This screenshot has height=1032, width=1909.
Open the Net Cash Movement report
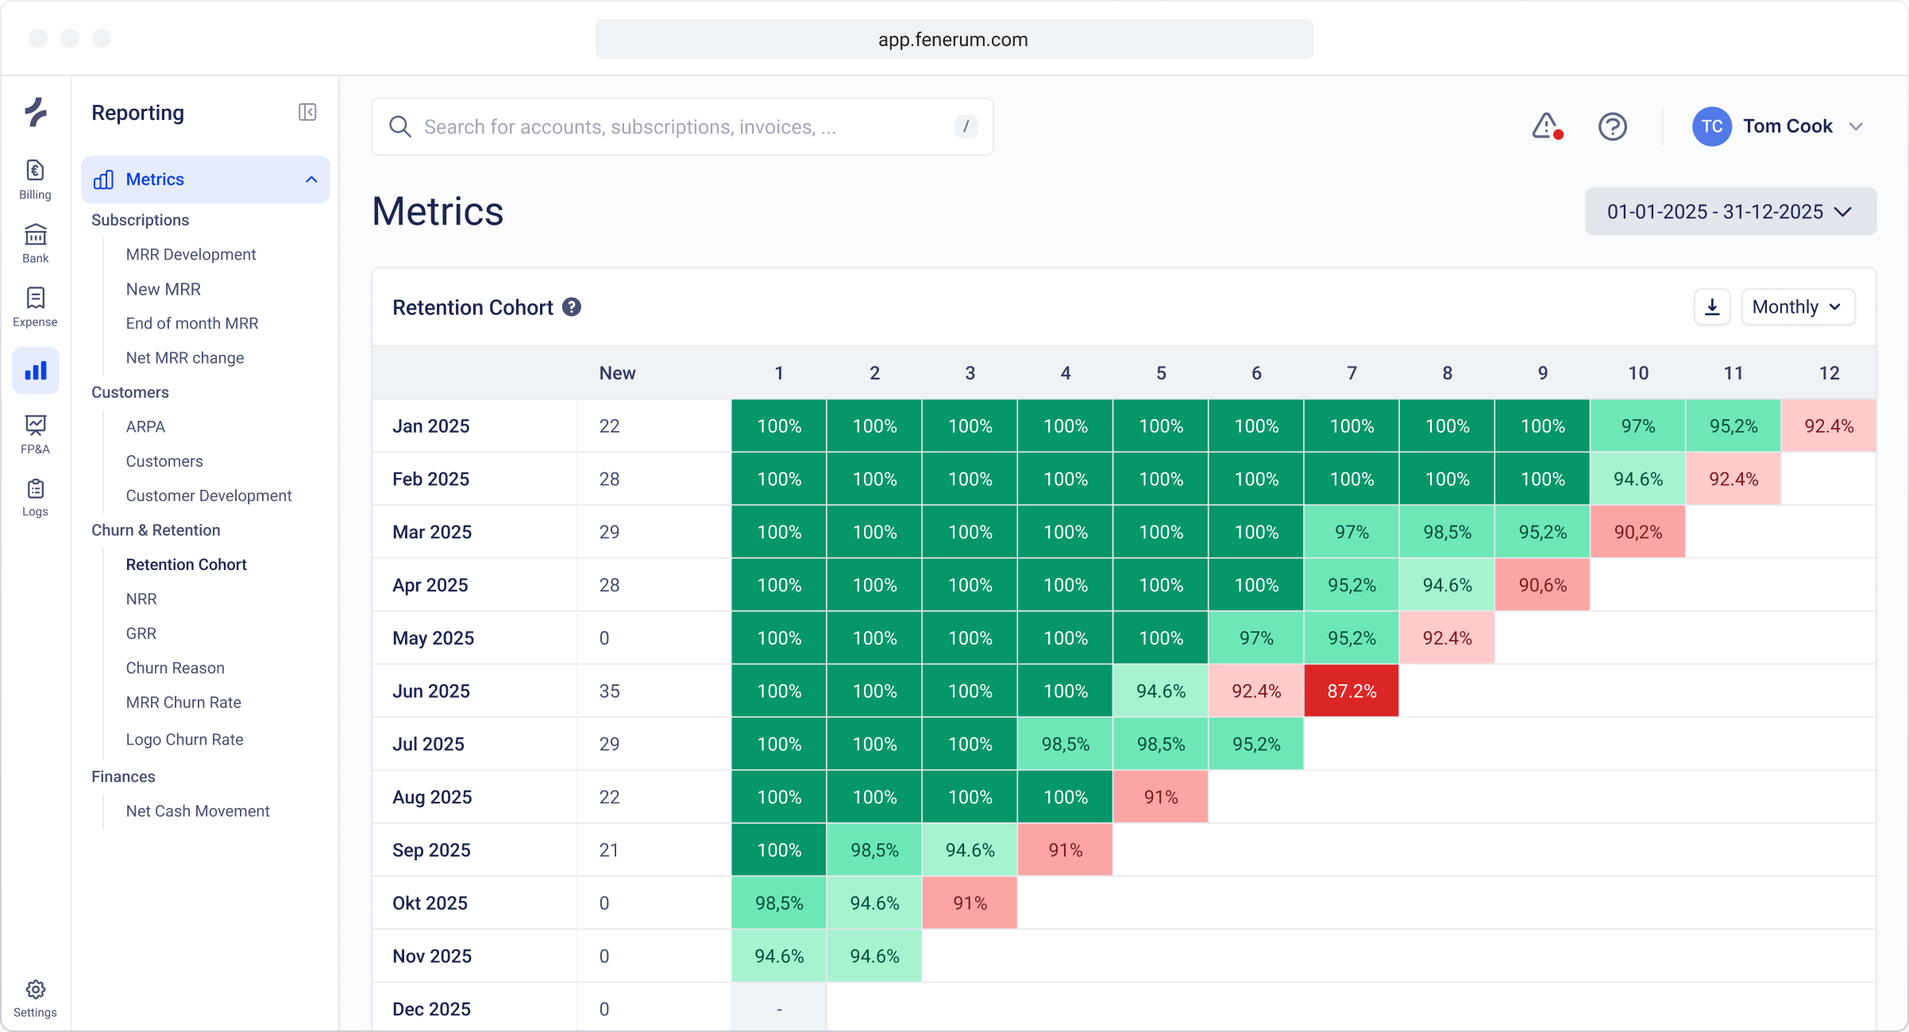point(198,811)
